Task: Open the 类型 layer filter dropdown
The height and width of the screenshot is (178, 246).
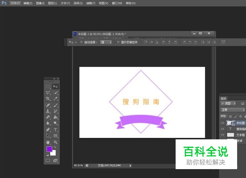Action: click(x=228, y=104)
